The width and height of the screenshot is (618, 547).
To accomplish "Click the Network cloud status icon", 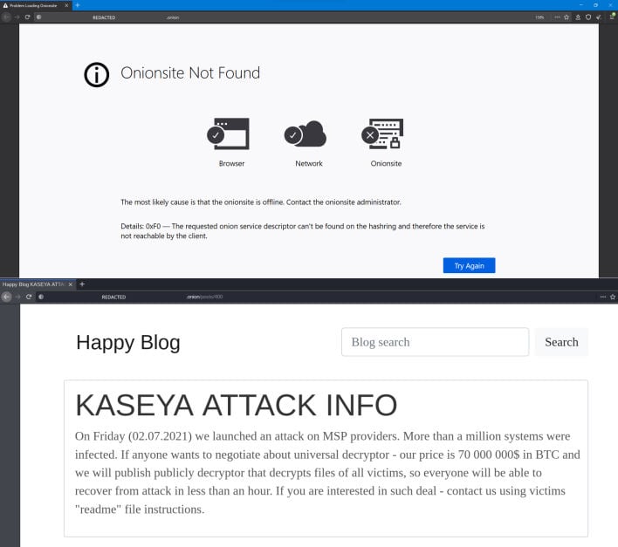I will click(306, 133).
